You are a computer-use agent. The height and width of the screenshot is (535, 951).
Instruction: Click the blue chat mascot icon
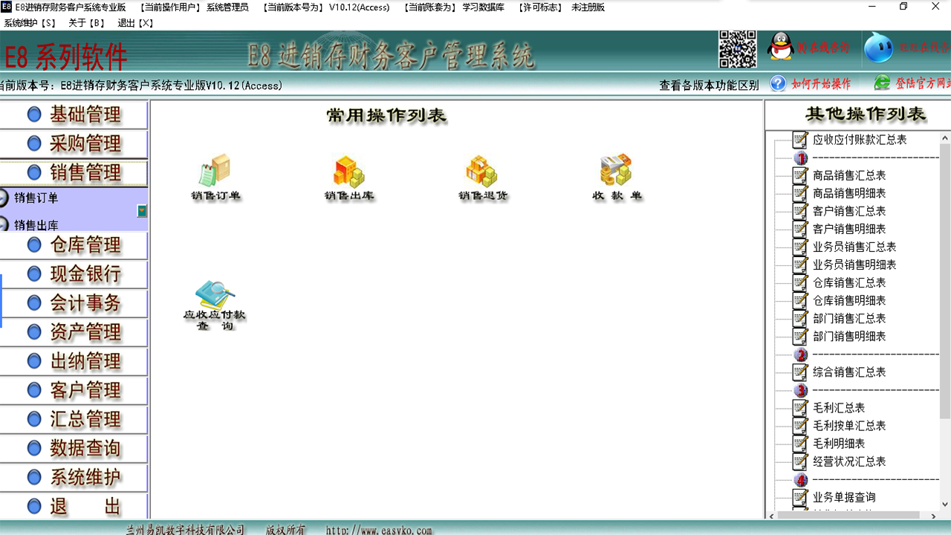click(x=879, y=48)
